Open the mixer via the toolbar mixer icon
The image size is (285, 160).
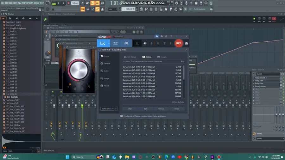(x=156, y=9)
